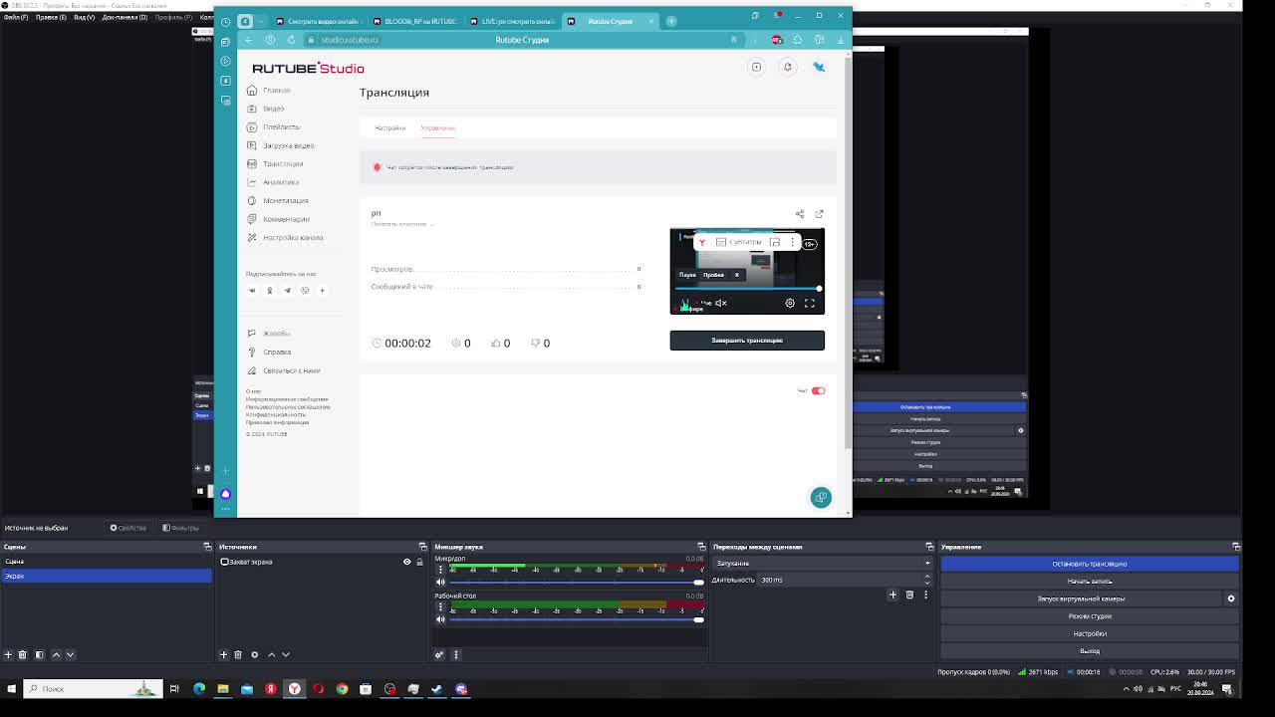This screenshot has width=1275, height=717.
Task: Select the first scene in the Scenes list
Action: click(107, 562)
